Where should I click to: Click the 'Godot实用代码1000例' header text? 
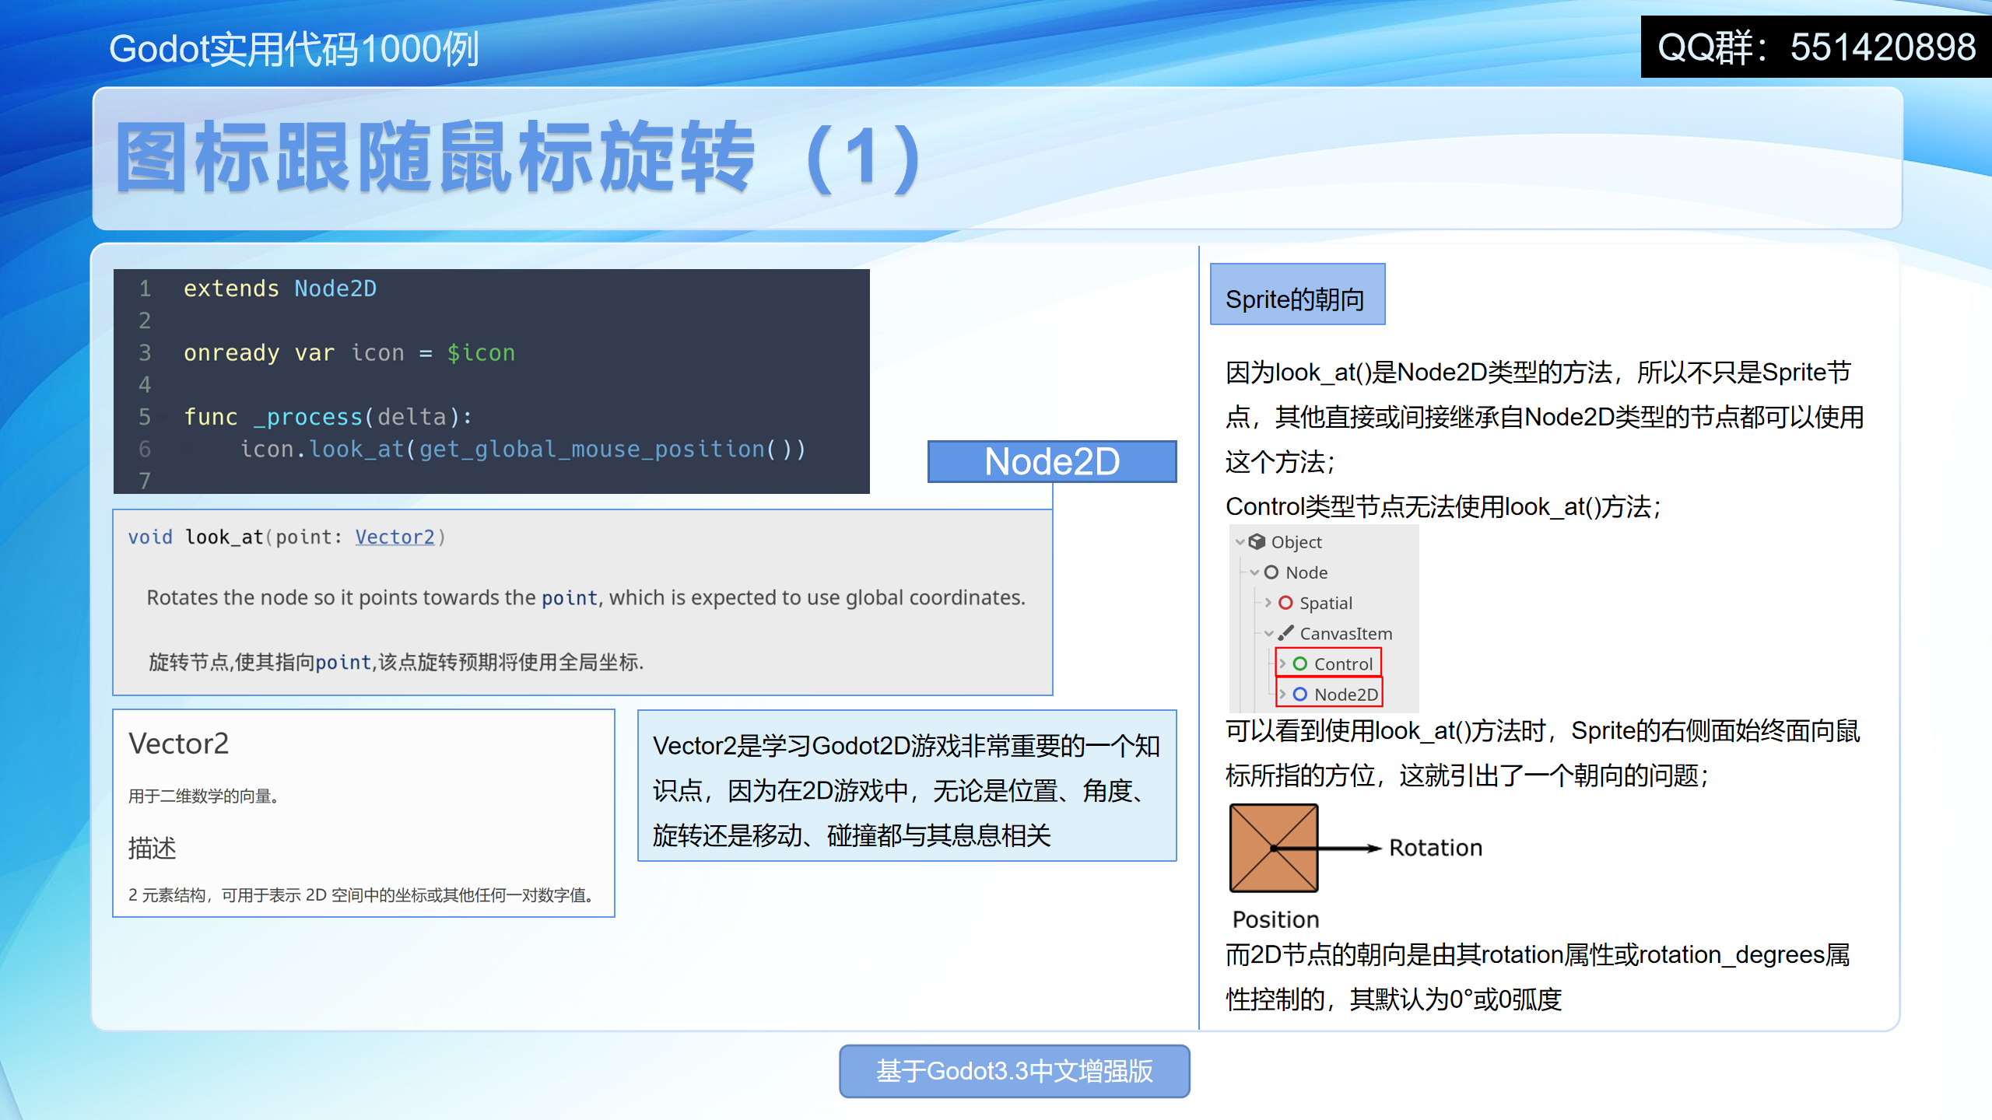pos(294,49)
